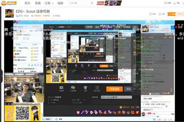Expand the collapsed left sidebar handle
This screenshot has width=184, height=122.
pos(1,76)
